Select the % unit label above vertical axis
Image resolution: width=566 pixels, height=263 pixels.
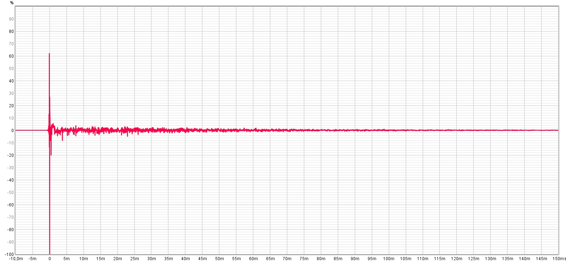click(12, 3)
